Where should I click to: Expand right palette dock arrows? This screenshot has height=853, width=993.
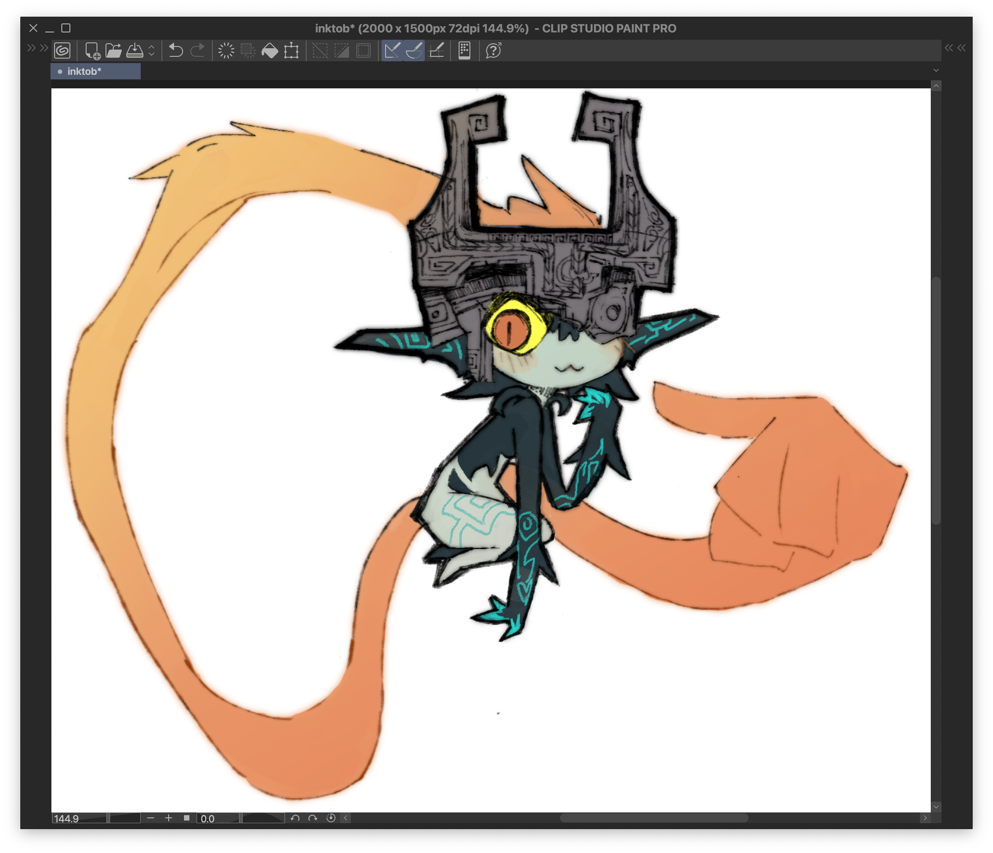tap(949, 47)
